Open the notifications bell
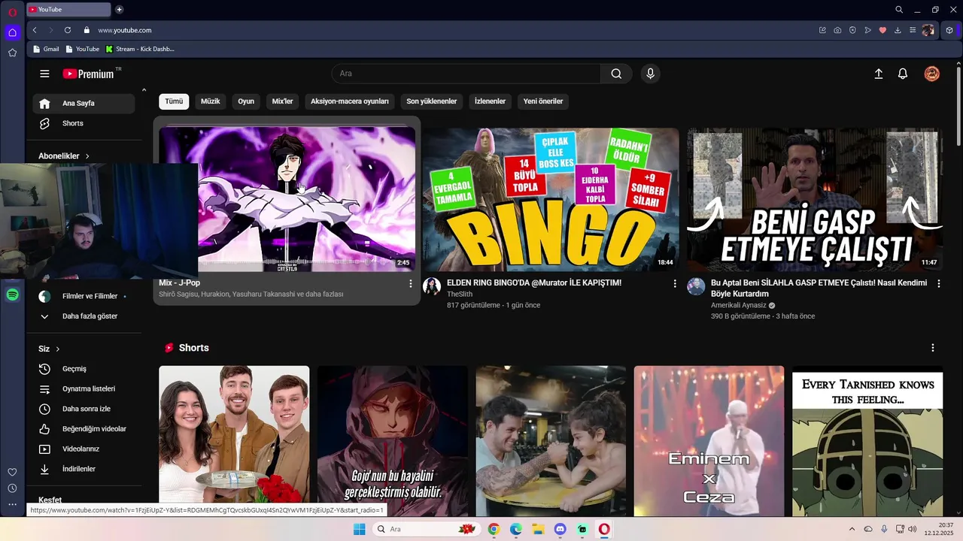Screen dimensions: 963x541 pos(903,74)
